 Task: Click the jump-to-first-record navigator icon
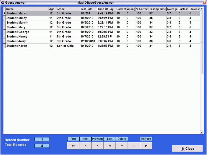click(x=73, y=146)
